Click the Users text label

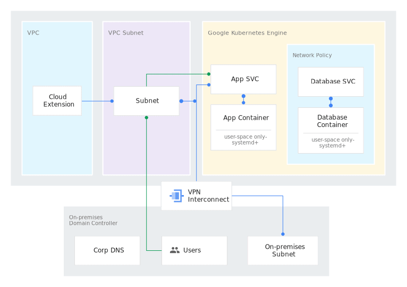[x=192, y=250]
